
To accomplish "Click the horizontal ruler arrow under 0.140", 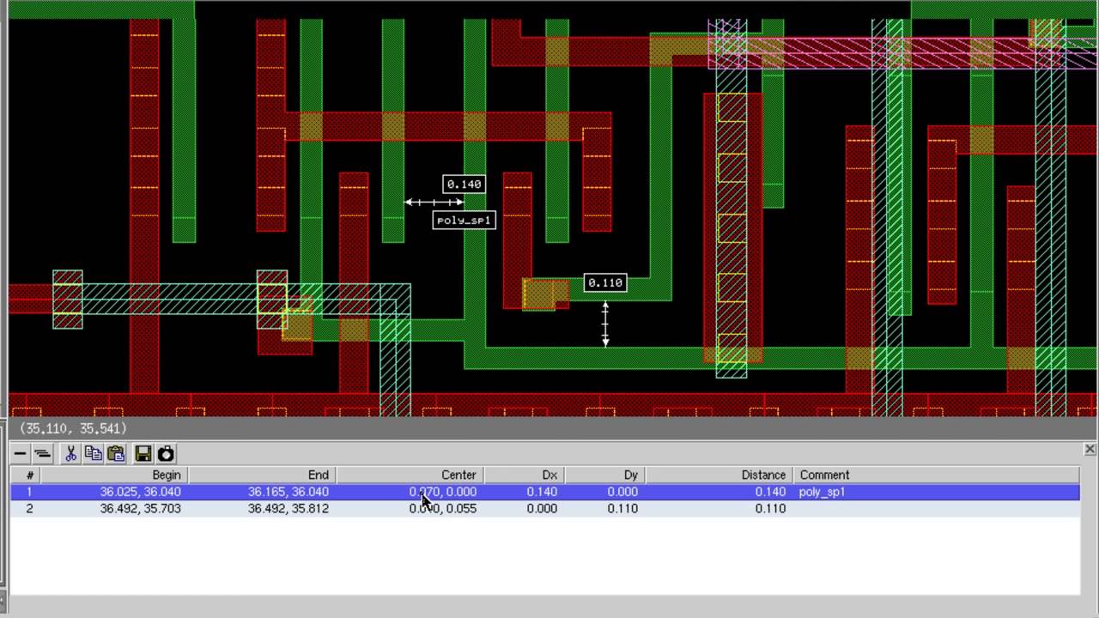I will [x=434, y=203].
